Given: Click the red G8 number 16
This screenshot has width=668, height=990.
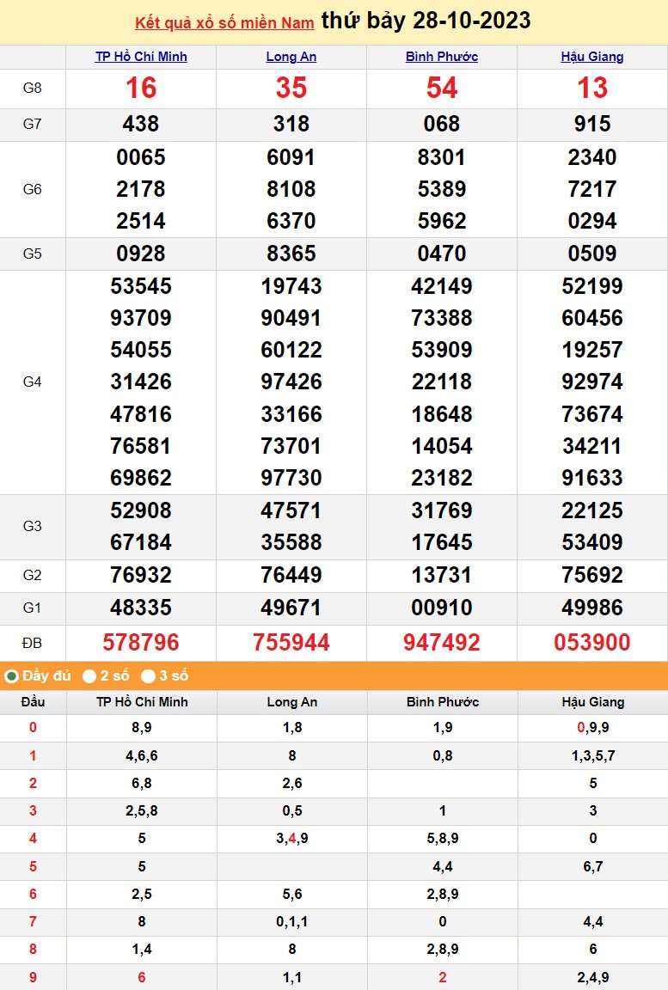Looking at the screenshot, I should (141, 88).
